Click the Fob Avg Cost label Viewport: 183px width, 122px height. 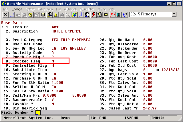(x=122, y=57)
